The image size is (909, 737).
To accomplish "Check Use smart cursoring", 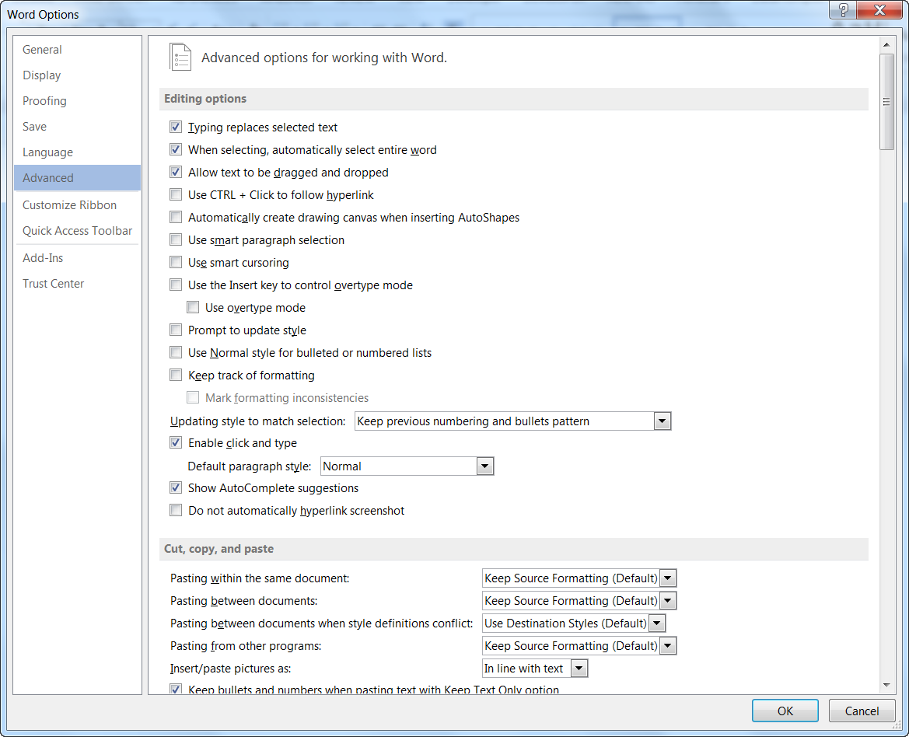I will (176, 263).
